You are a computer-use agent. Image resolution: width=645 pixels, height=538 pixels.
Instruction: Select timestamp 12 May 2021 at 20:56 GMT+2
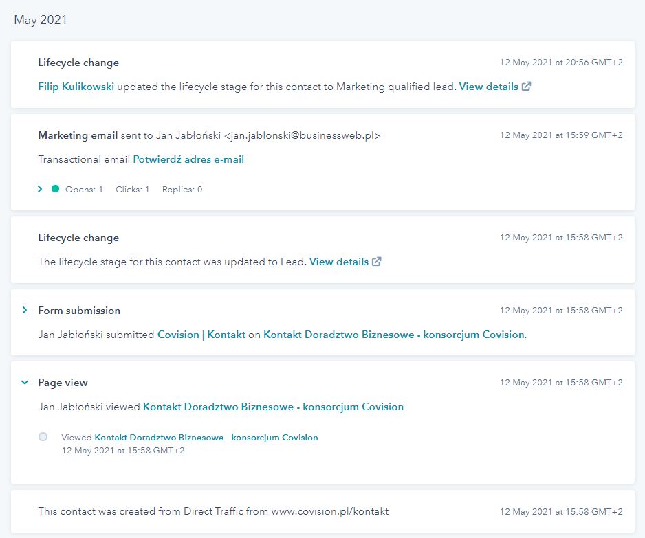(561, 63)
